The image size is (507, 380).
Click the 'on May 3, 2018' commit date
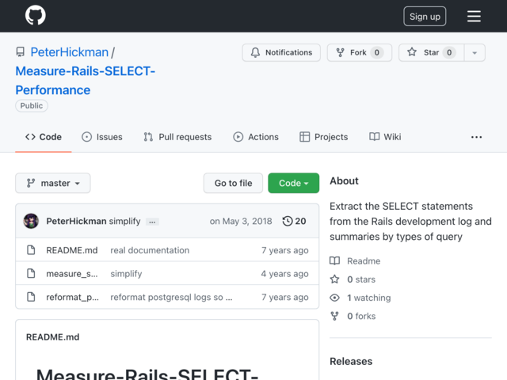[241, 221]
